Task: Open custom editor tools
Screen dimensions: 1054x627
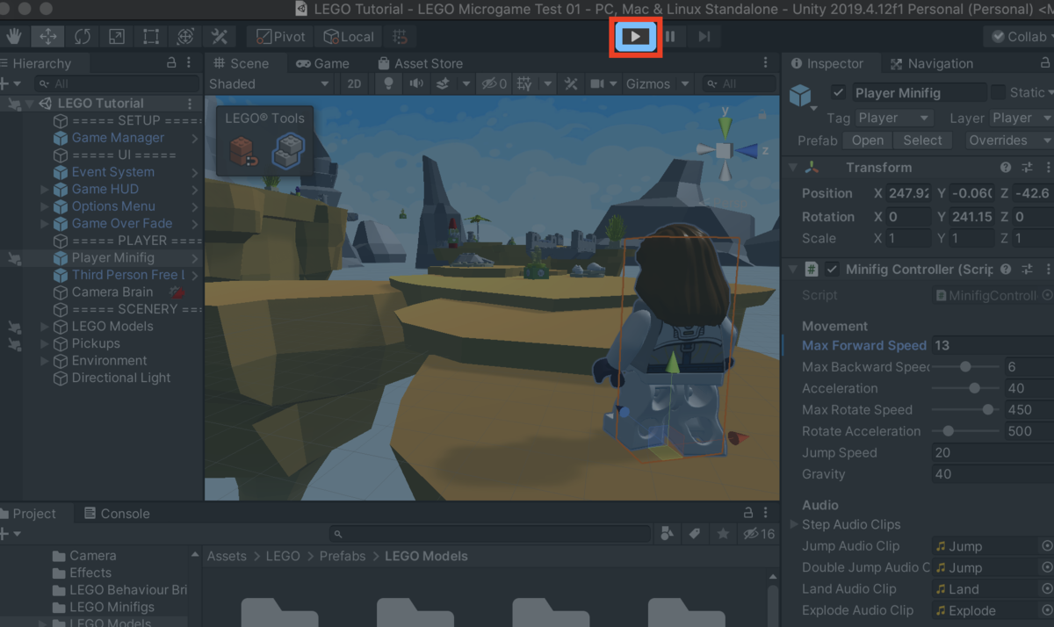Action: [220, 37]
